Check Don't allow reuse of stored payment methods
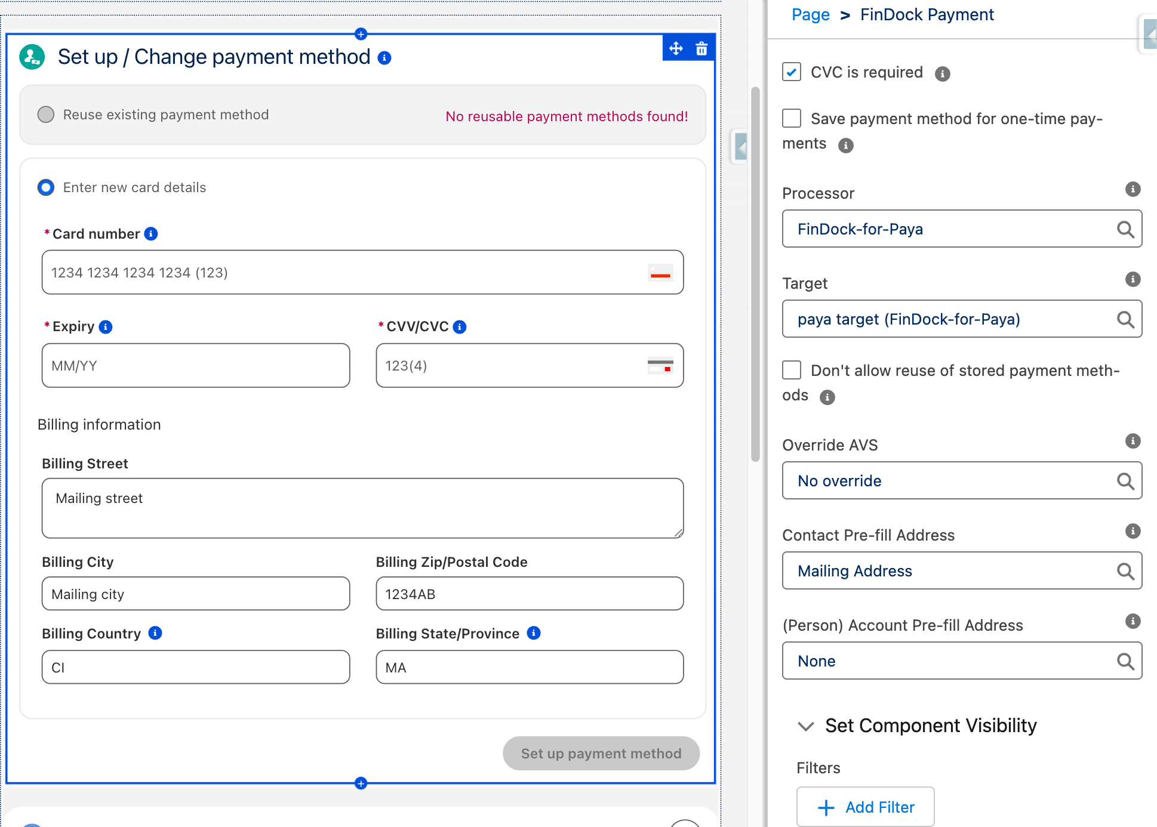This screenshot has width=1157, height=827. tap(791, 371)
